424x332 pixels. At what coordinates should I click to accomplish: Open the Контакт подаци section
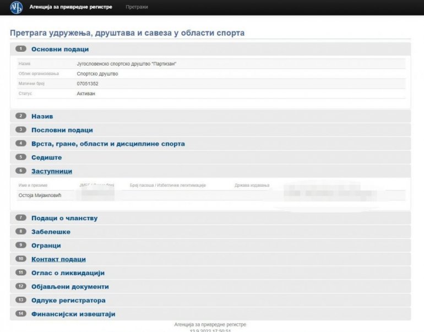[58, 259]
